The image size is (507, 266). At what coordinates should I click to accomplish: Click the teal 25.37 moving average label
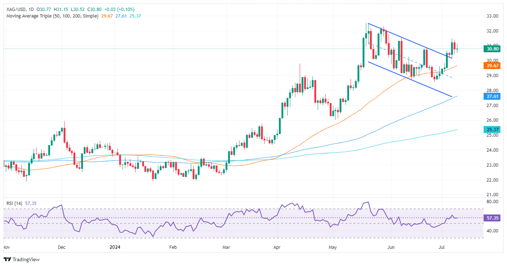(494, 130)
